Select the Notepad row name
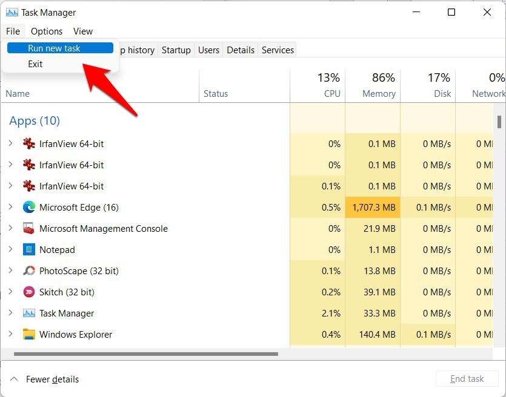 [57, 250]
